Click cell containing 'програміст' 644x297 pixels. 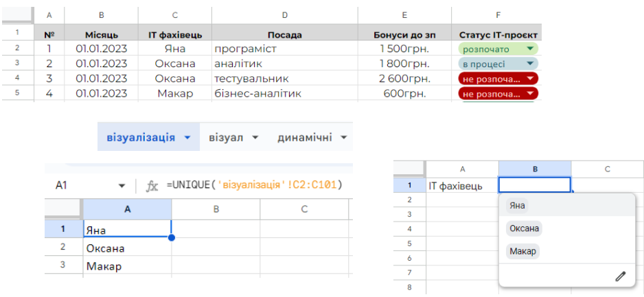pyautogui.click(x=285, y=49)
